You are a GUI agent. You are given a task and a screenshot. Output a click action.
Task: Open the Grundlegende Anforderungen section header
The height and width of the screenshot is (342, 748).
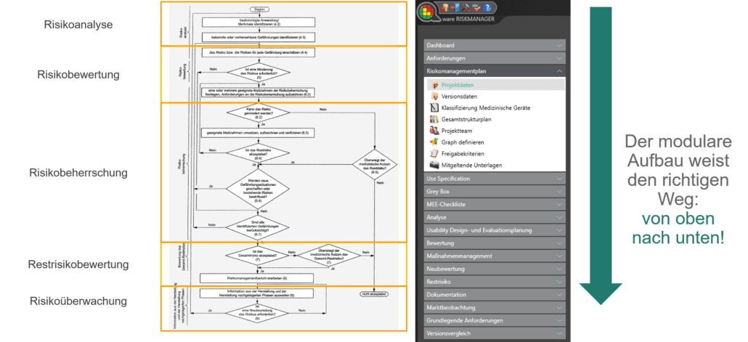click(x=495, y=320)
